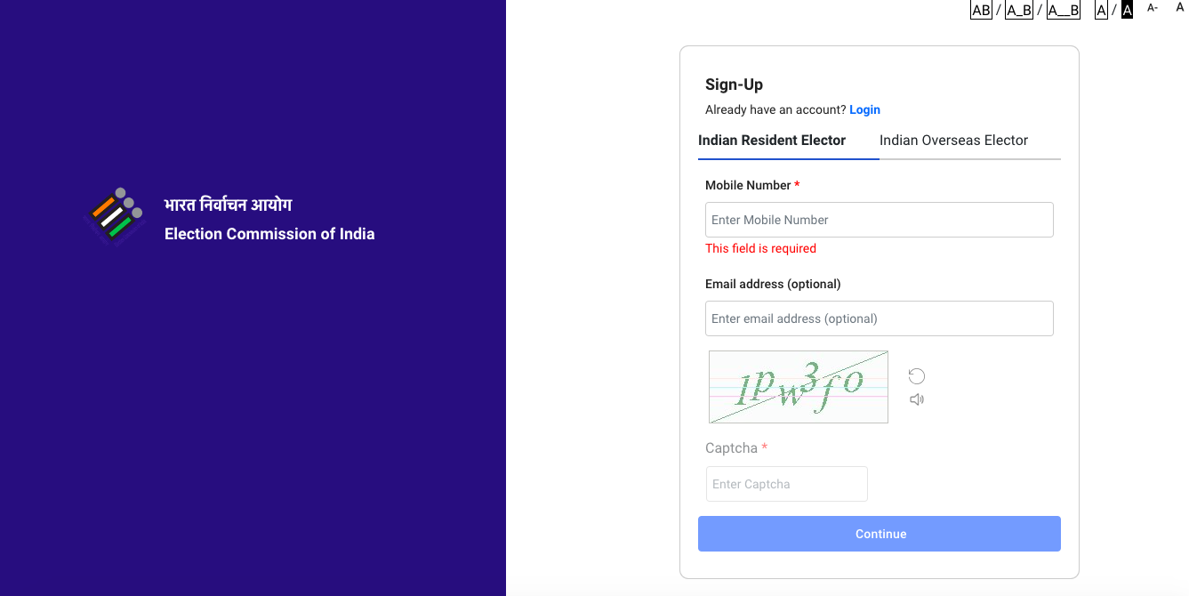Refresh the captcha image
The height and width of the screenshot is (596, 1189).
(x=917, y=375)
